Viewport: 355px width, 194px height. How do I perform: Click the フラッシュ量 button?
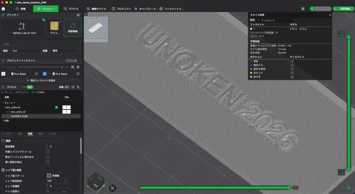pos(71,61)
